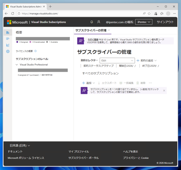Open the browser extensions icon

pos(156,13)
